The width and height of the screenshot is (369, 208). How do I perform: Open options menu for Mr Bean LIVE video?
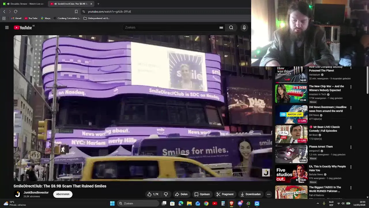pyautogui.click(x=351, y=127)
